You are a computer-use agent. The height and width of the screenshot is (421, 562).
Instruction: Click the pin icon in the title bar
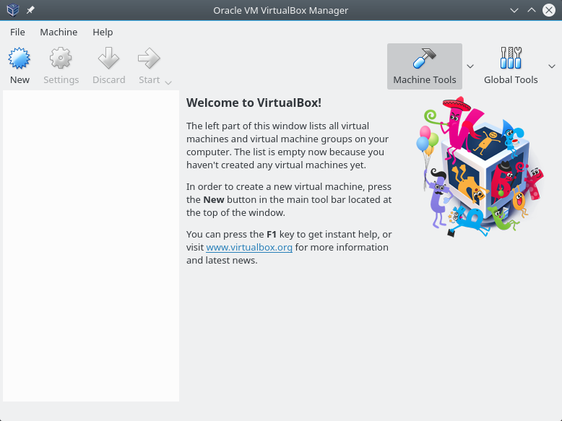point(30,10)
